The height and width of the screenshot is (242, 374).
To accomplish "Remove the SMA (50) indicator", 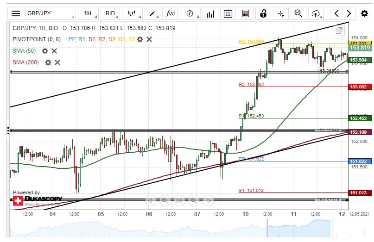I will coord(54,51).
